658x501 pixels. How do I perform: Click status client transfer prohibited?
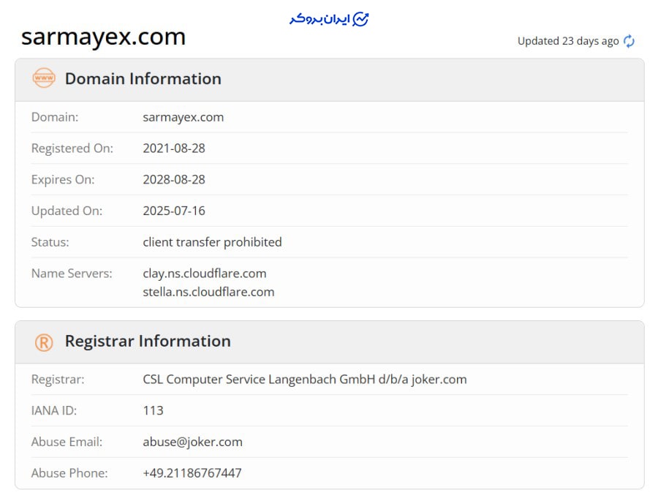point(212,242)
